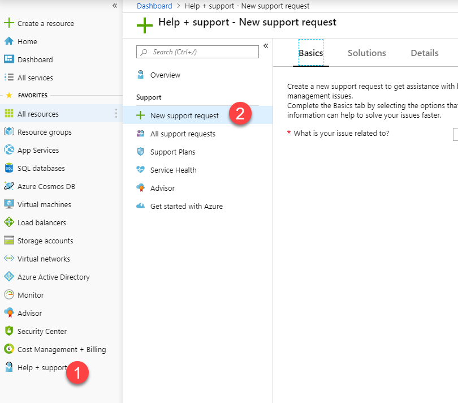The width and height of the screenshot is (458, 403).
Task: Click the large green plus header icon
Action: point(145,25)
